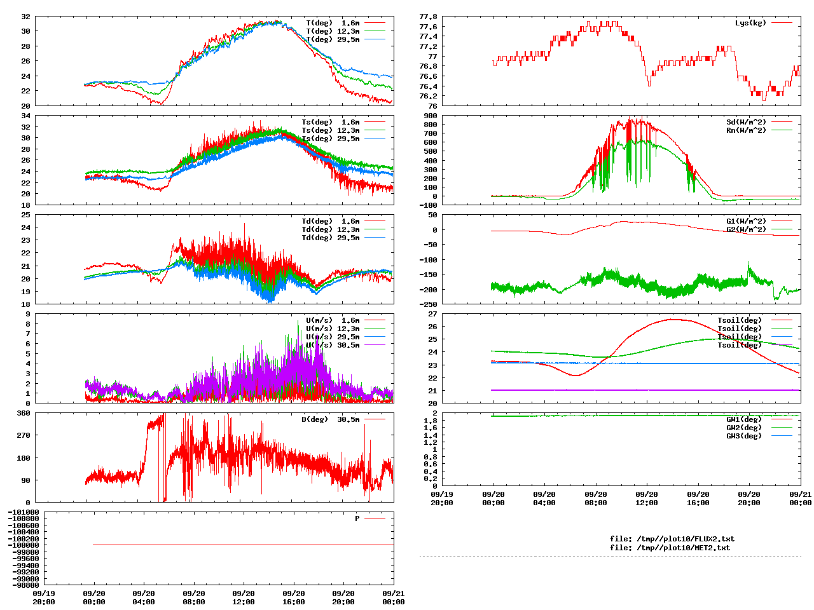Click the red line sample beside Lys(kg)

pyautogui.click(x=782, y=23)
